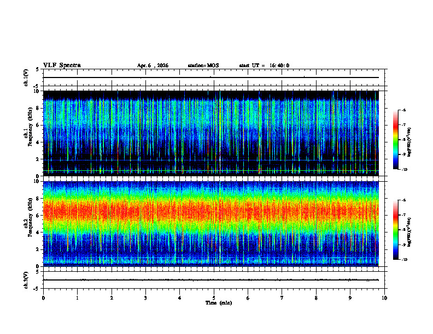Click the ch.2 color scale log(PSD) unit label
Image resolution: width=433 pixels, height=334 pixels.
410,232
